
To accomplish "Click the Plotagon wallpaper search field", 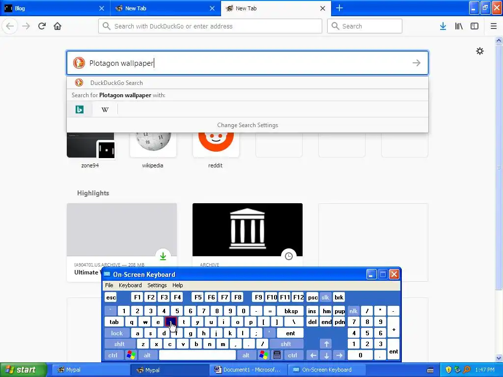I will click(248, 63).
